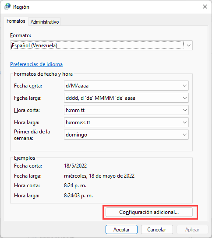This screenshot has width=212, height=238.
Task: Open the Hora larga format dropdown
Action: [126, 122]
